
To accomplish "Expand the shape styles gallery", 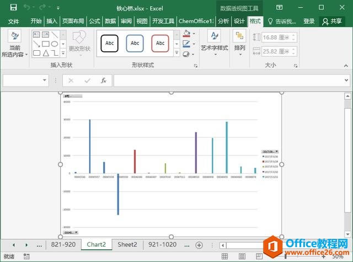I will pyautogui.click(x=176, y=52).
